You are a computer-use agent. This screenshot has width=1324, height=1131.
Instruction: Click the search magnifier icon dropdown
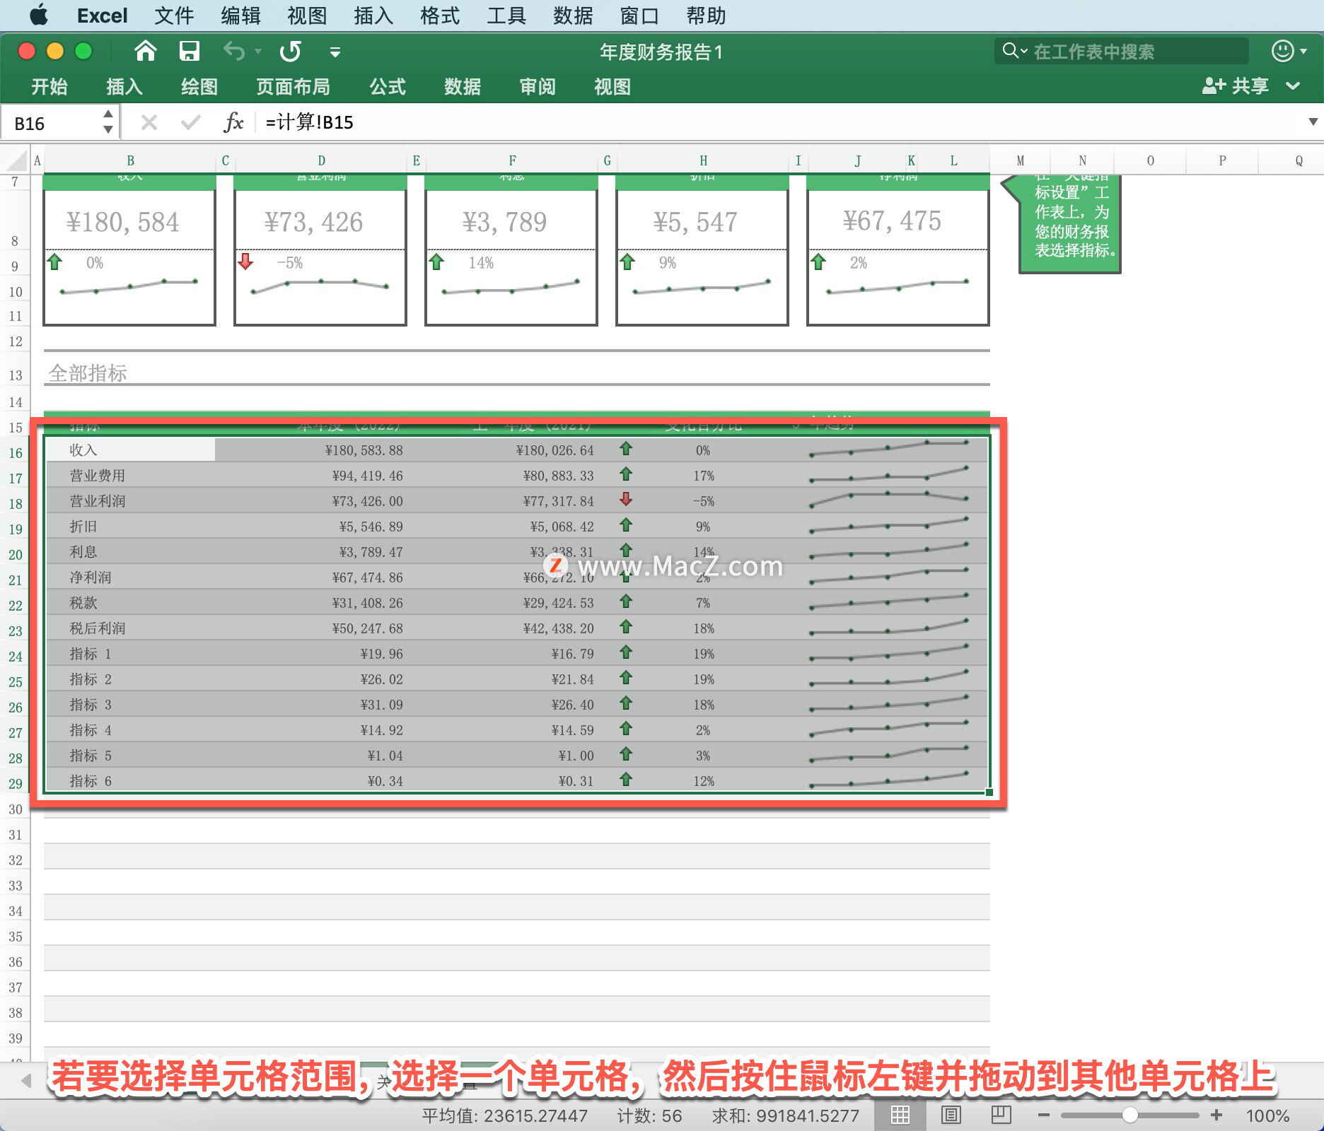click(1014, 51)
